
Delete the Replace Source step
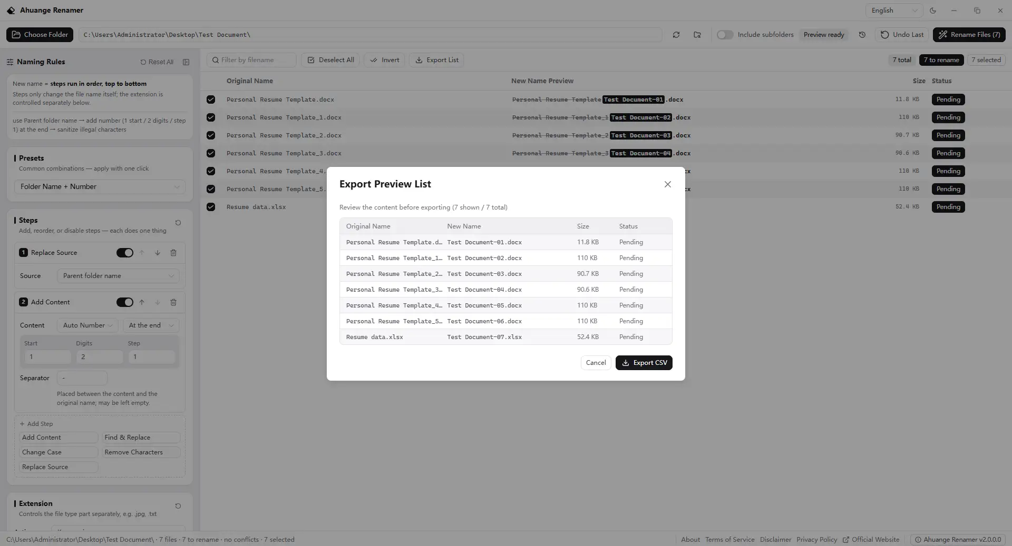click(x=173, y=253)
